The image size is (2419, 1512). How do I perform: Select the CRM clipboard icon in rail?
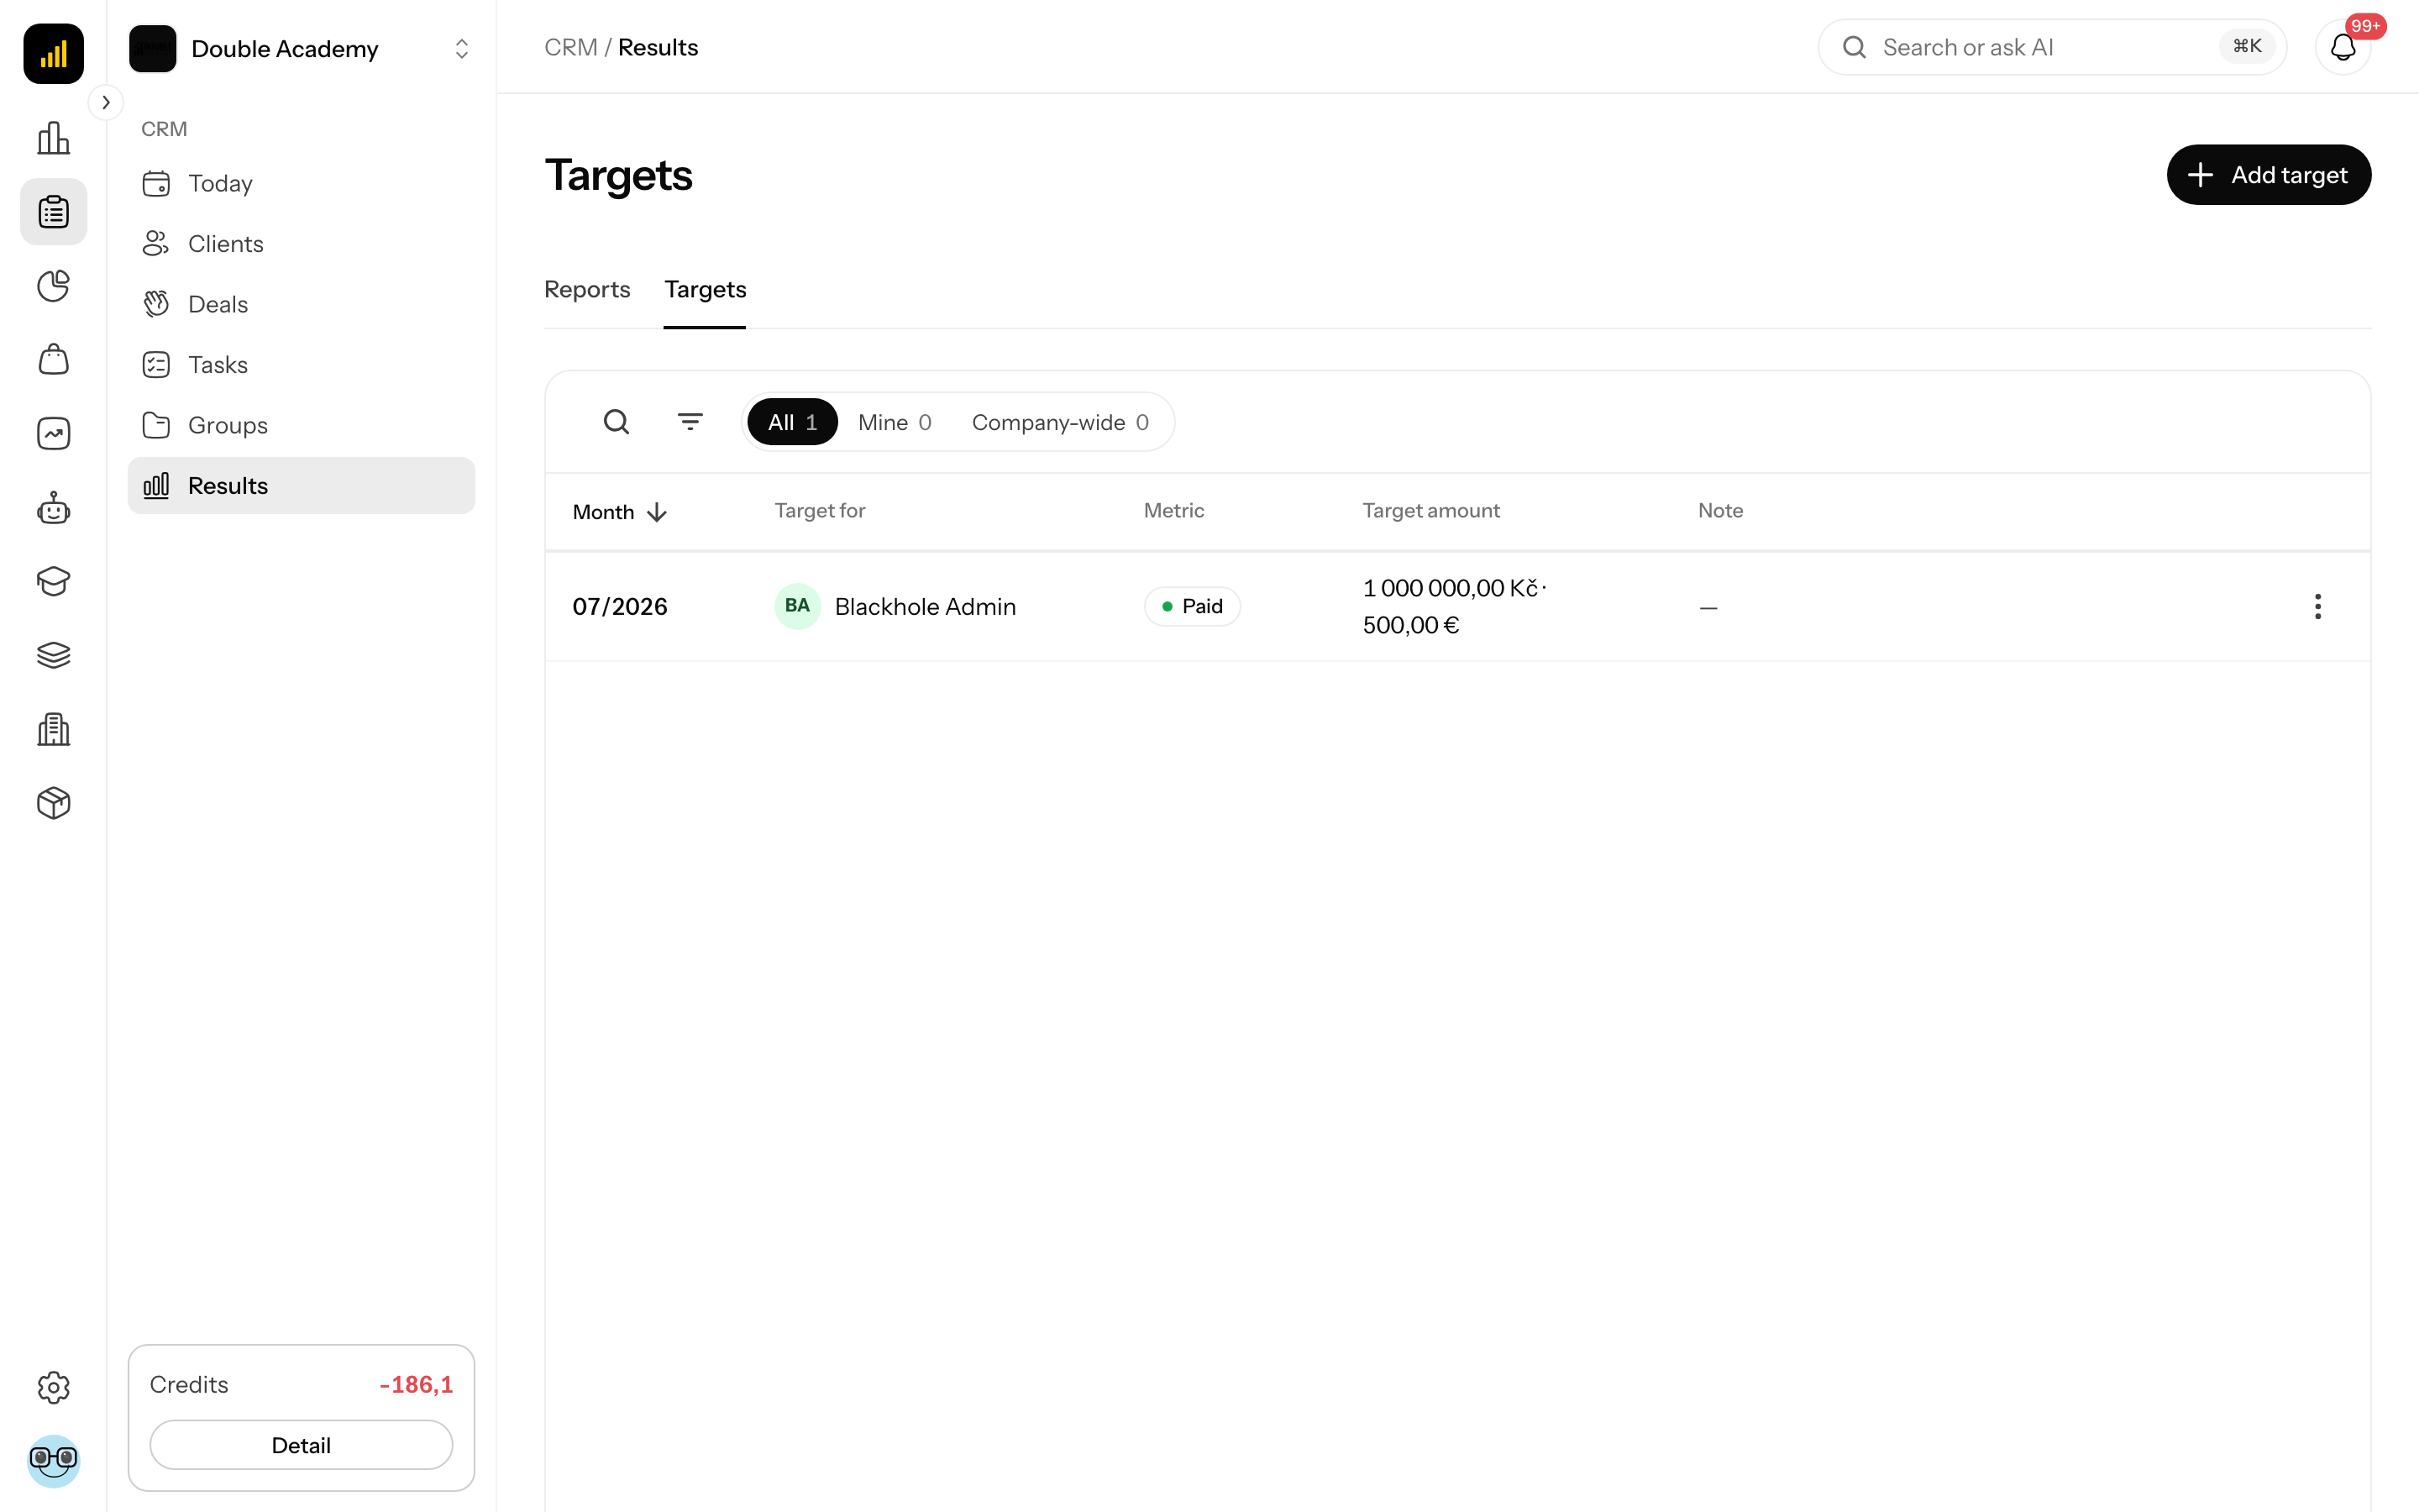pyautogui.click(x=53, y=212)
